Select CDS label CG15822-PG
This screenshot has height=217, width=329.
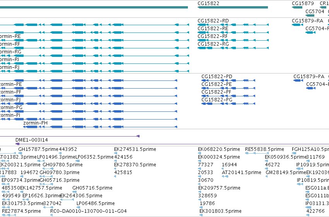click(217, 100)
